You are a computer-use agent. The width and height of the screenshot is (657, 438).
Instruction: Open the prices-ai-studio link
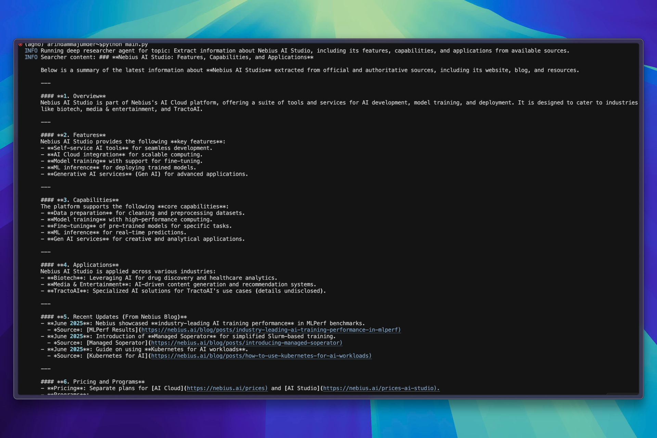(x=381, y=388)
